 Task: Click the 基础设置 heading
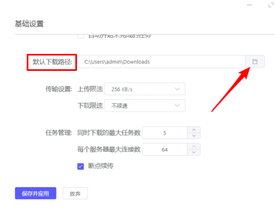(x=29, y=24)
